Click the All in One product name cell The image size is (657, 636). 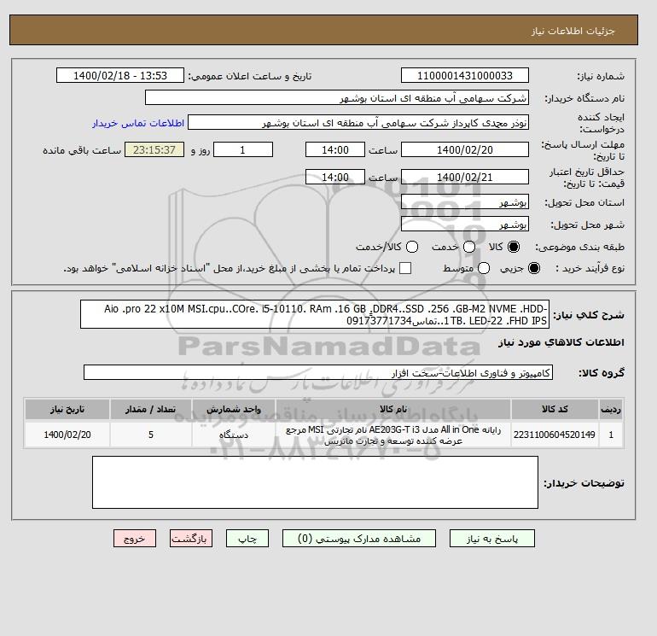point(393,435)
